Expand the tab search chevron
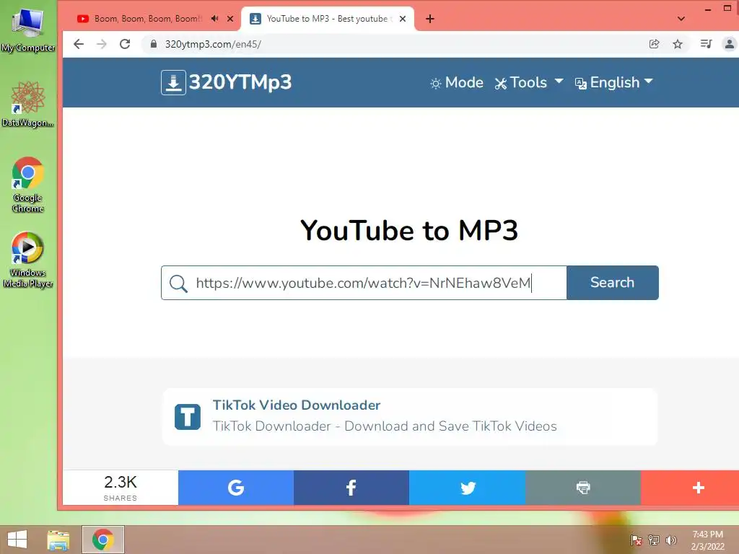This screenshot has width=739, height=554. [x=681, y=19]
